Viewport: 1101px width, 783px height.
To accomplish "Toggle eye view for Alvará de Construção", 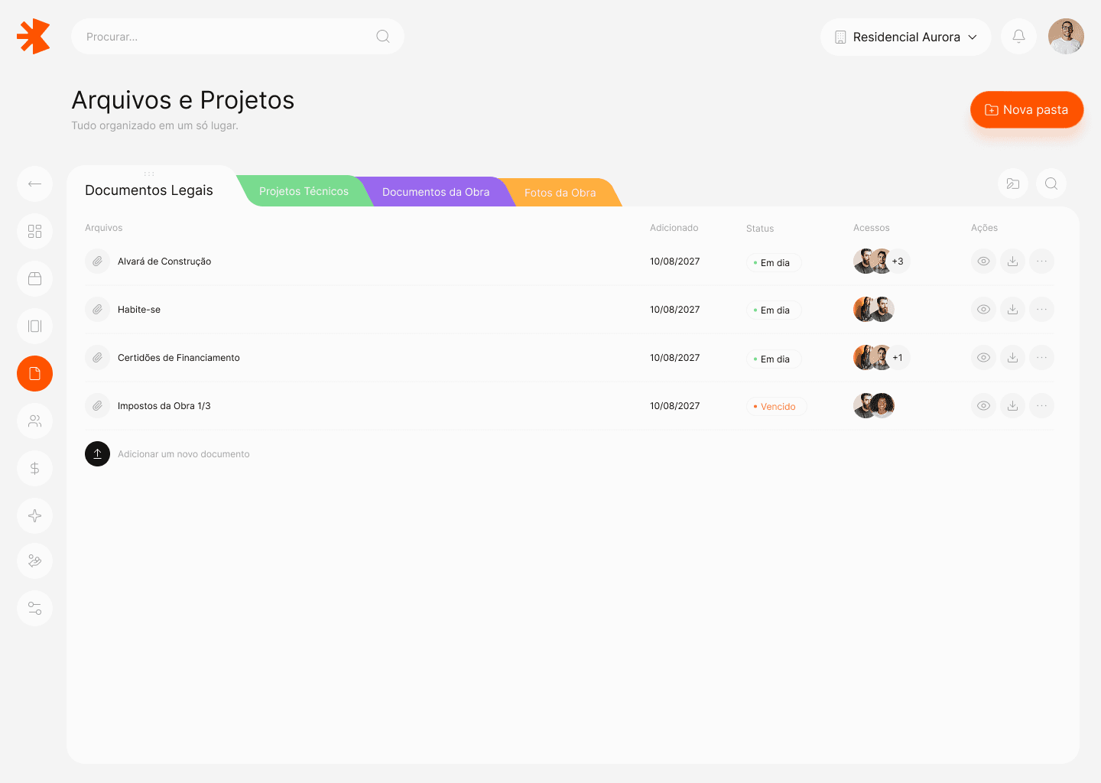I will (x=983, y=262).
